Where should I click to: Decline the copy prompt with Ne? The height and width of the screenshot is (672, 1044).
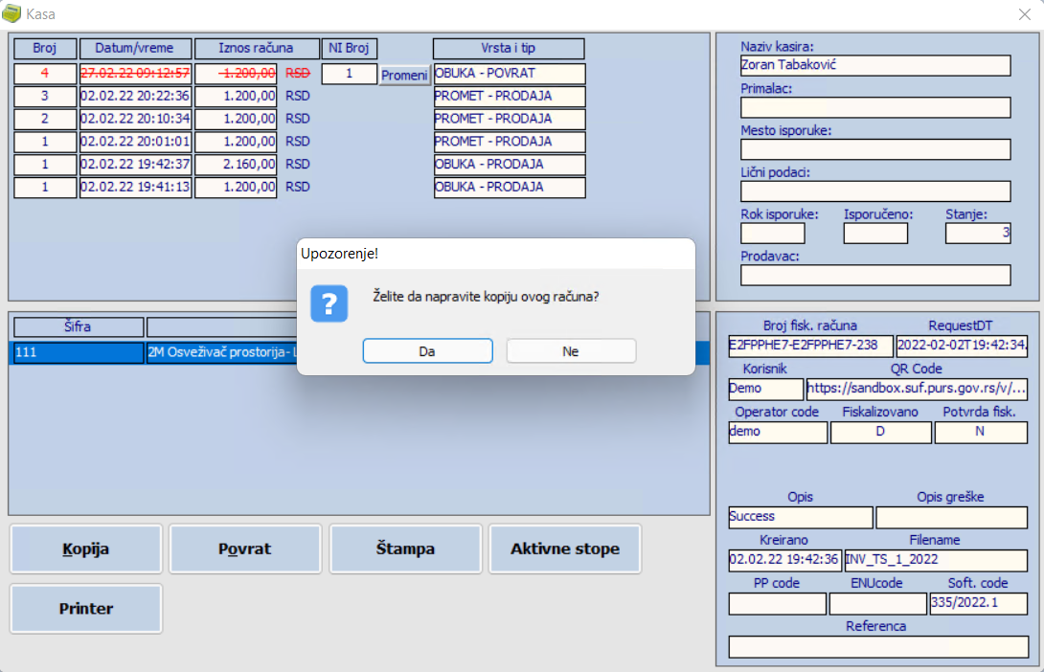(571, 351)
